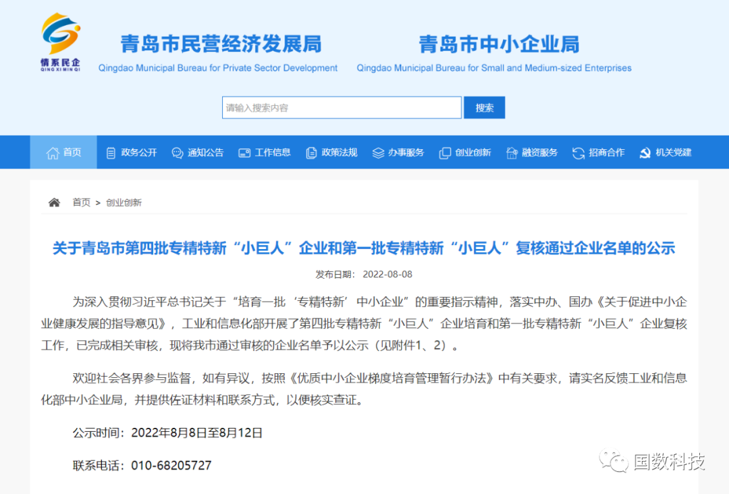Screen dimensions: 729x494
Task: Click the layers icon beside 办事服务
Action: (x=378, y=153)
